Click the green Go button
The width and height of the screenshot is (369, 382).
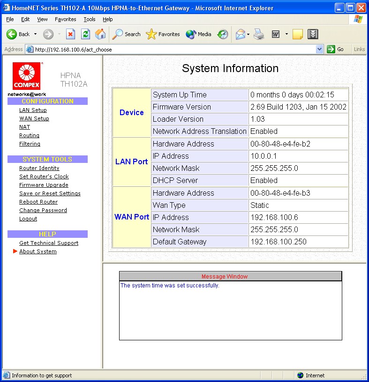(x=336, y=49)
